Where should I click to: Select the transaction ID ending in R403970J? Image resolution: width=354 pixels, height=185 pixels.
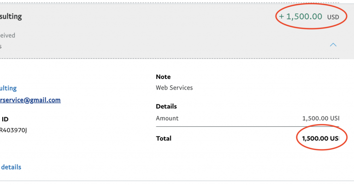[x=14, y=130]
